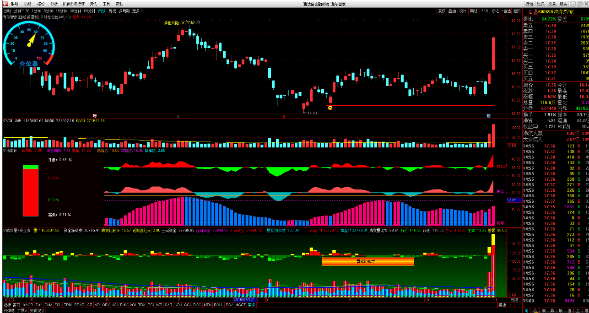Expand 更多 period options at top
The image size is (589, 313).
[137, 11]
